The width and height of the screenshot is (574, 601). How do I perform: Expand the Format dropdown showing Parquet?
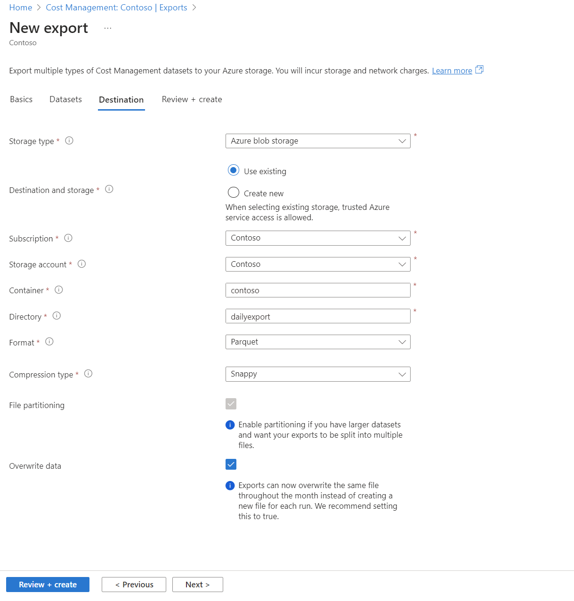point(318,342)
